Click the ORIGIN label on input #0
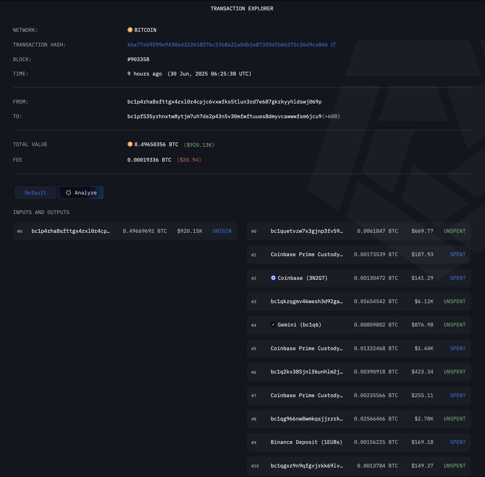Screen dimensions: 485x477 click(222, 231)
